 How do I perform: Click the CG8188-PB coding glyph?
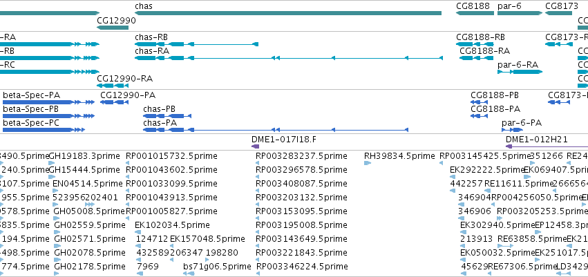480,102
